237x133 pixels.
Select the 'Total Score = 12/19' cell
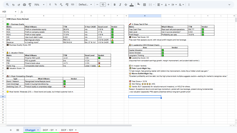click(145, 81)
